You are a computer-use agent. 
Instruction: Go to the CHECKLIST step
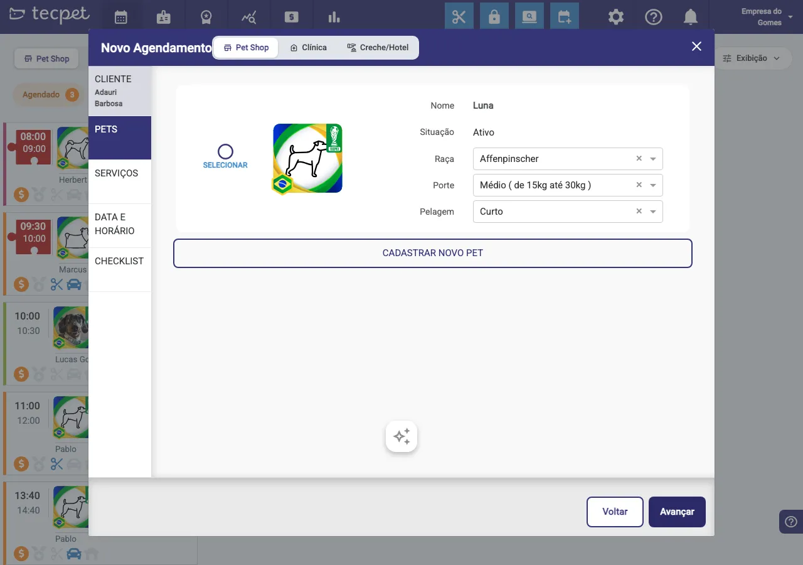coord(120,270)
